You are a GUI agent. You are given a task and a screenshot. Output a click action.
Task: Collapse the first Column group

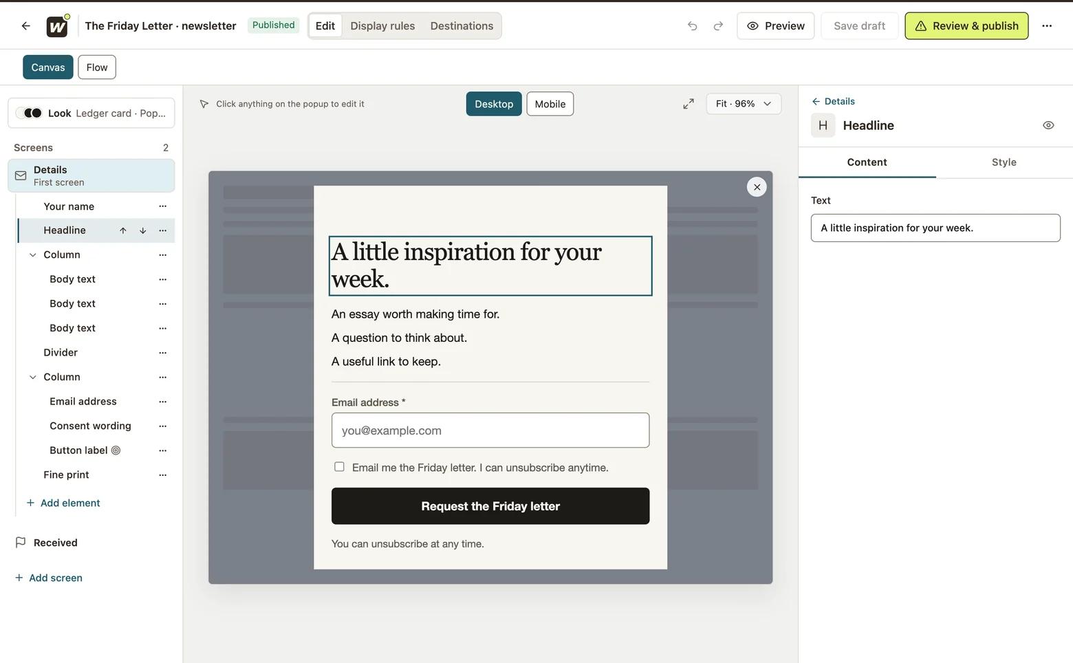point(32,255)
